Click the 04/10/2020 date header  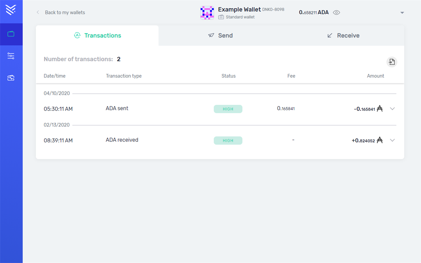[x=57, y=93]
